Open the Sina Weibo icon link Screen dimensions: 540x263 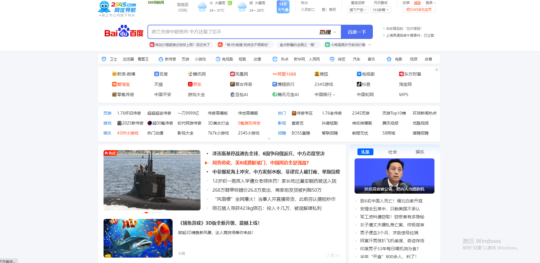pos(114,74)
